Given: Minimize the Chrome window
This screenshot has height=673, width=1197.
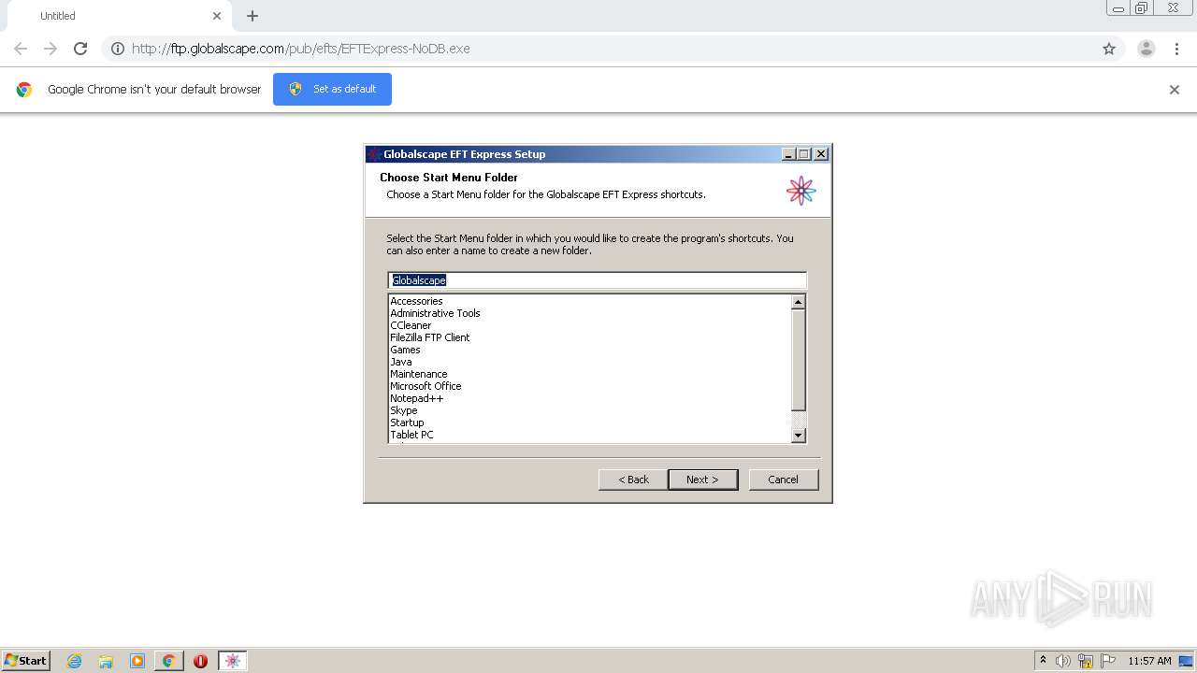Looking at the screenshot, I should (x=1118, y=8).
